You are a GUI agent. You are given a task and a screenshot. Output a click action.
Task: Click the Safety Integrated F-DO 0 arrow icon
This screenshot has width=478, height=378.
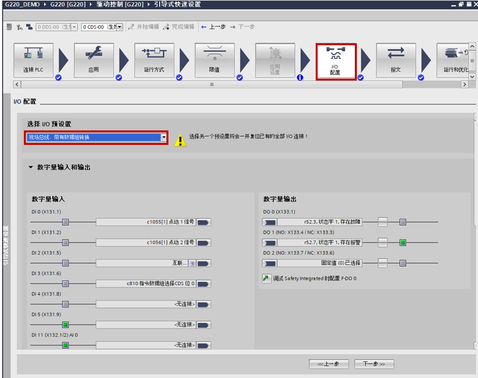267,278
